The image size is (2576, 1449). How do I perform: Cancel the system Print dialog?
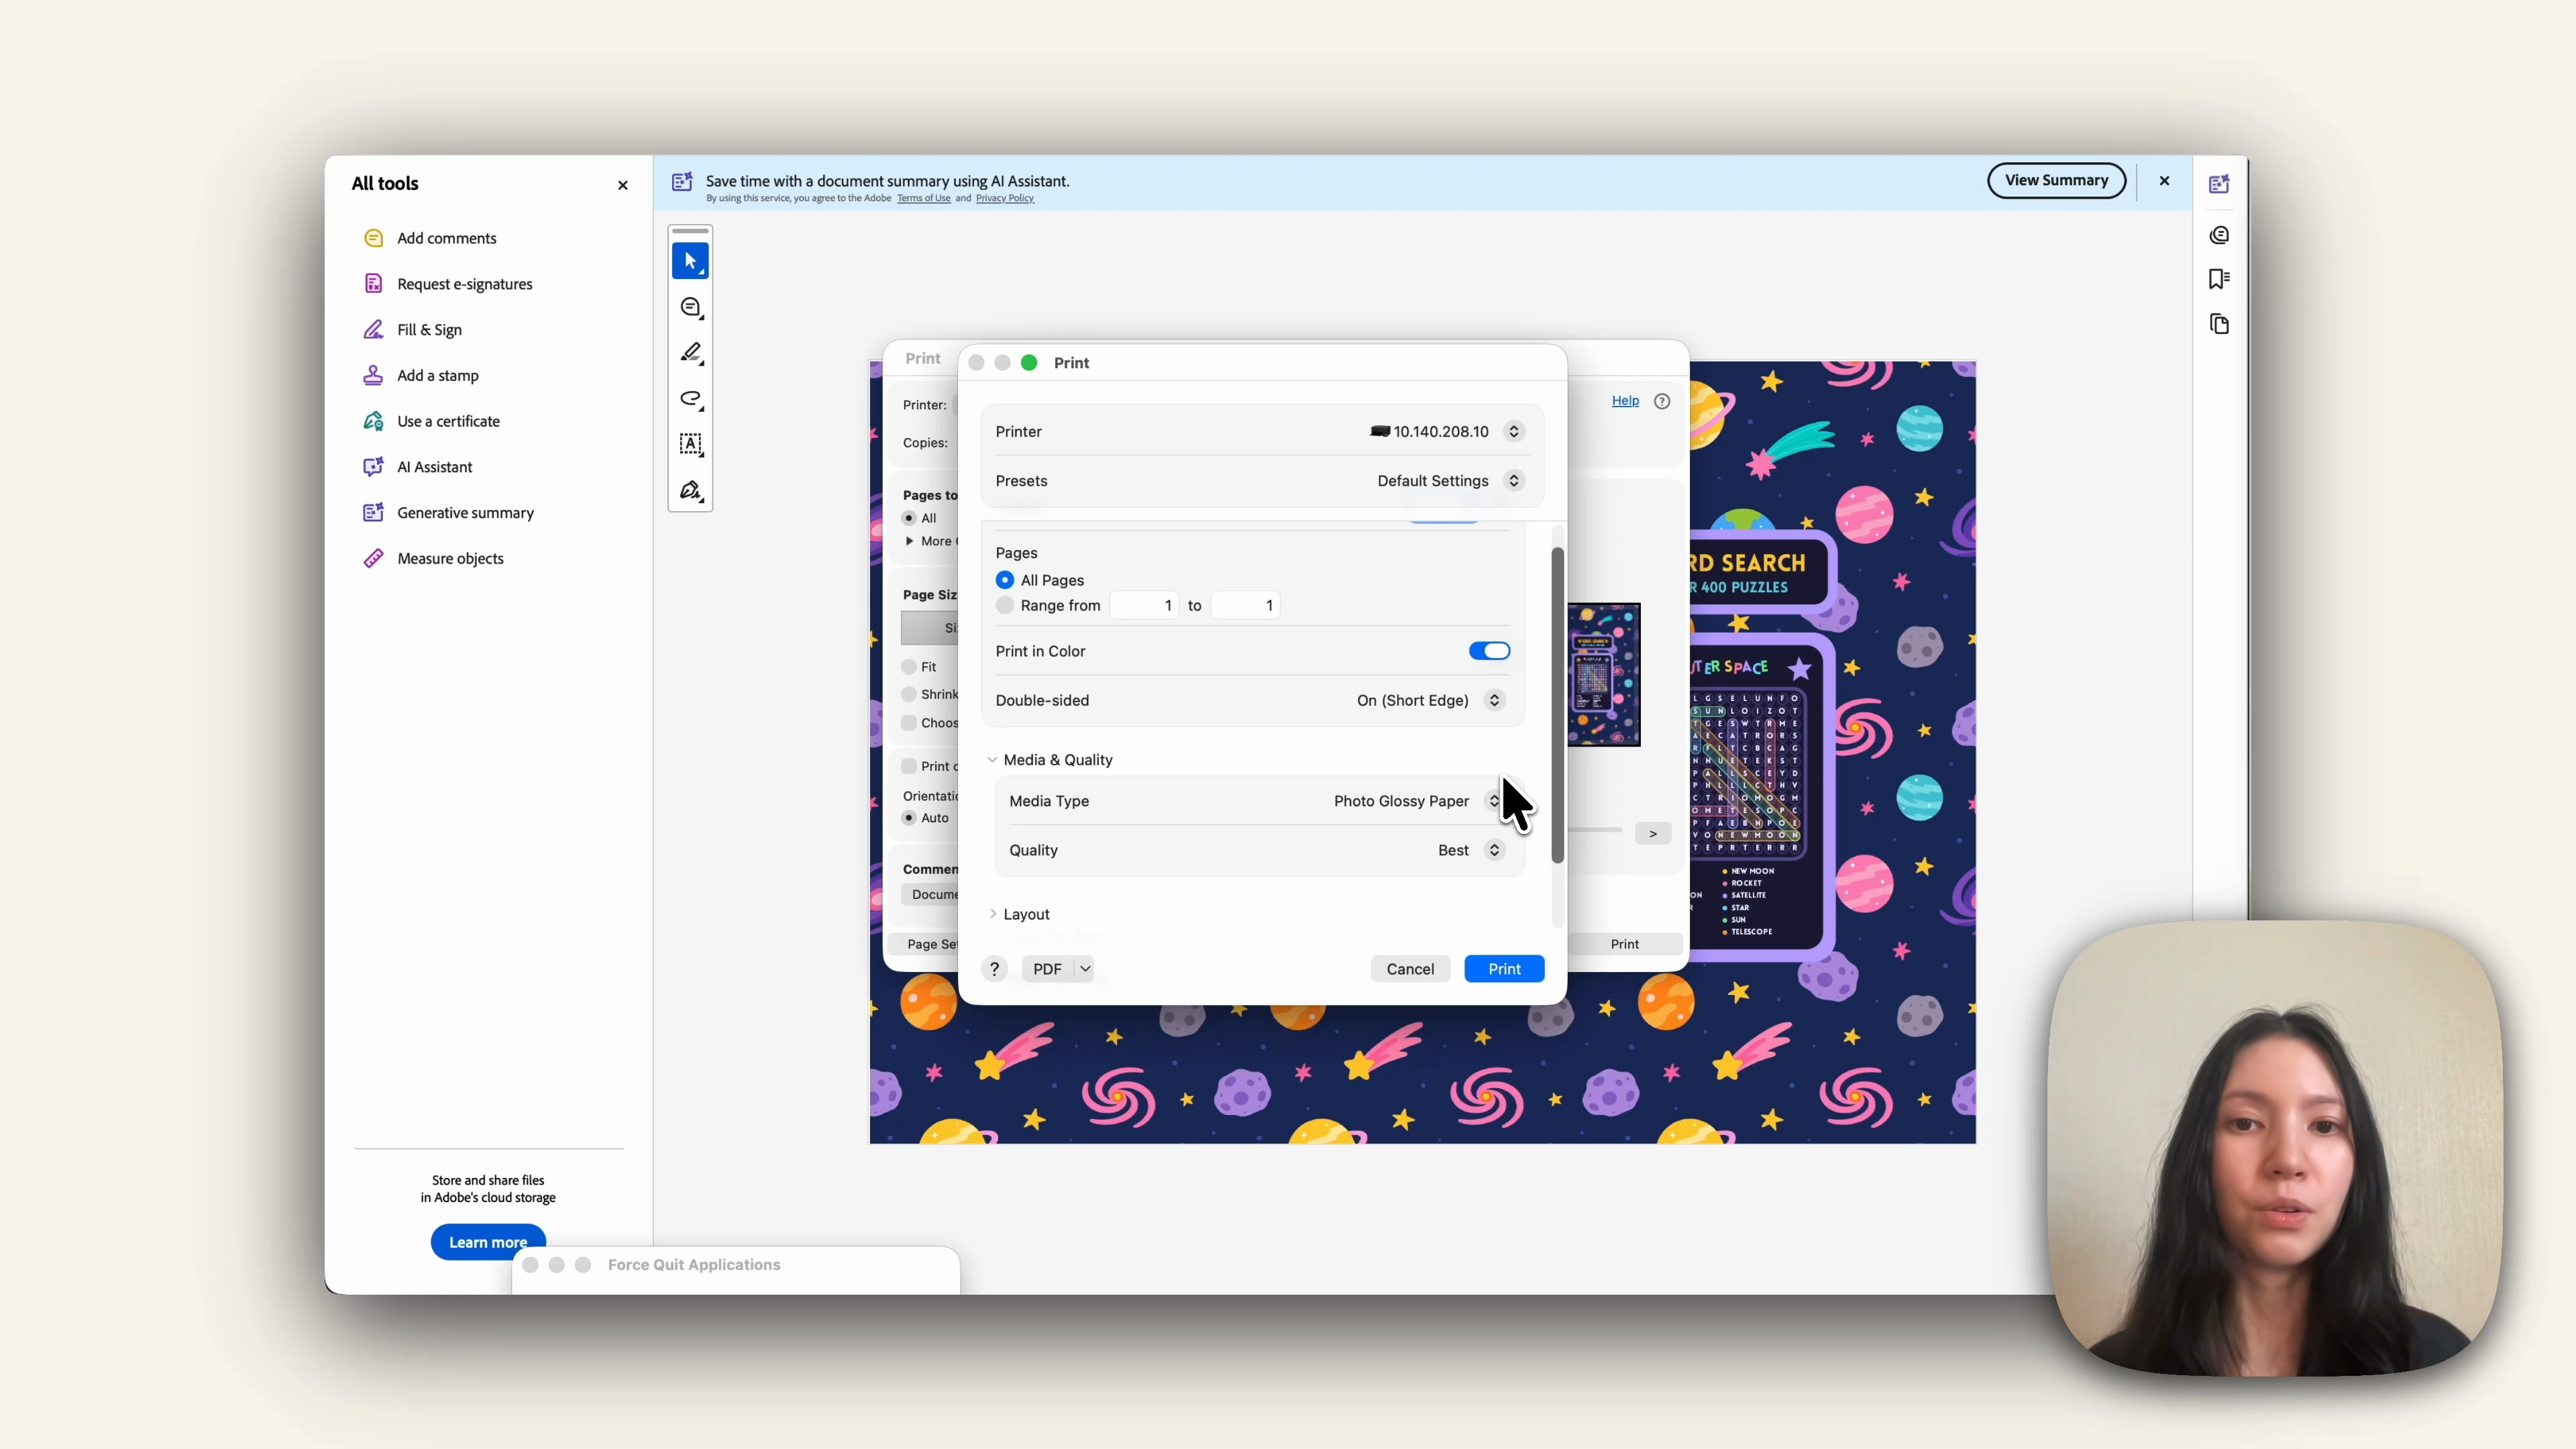[1410, 969]
